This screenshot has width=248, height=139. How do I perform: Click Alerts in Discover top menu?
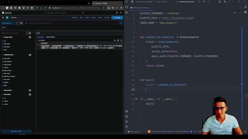pos(100,18)
